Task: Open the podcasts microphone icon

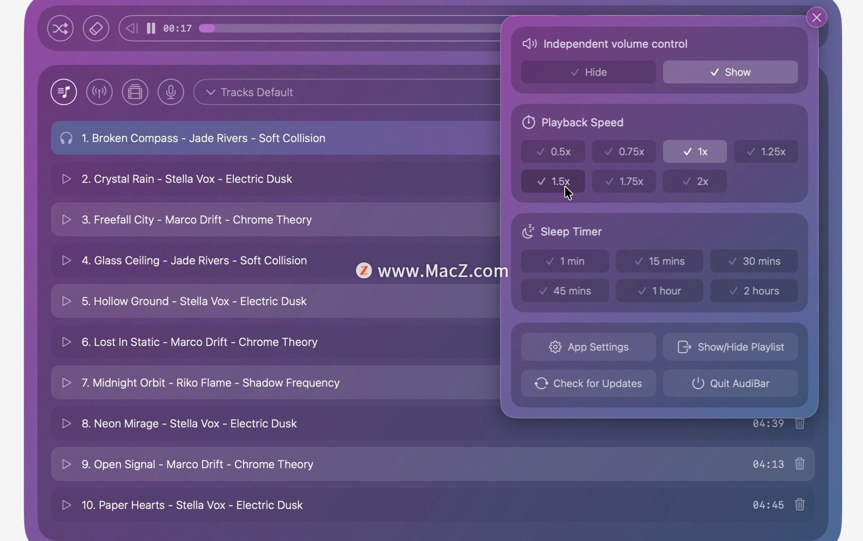Action: coord(171,92)
